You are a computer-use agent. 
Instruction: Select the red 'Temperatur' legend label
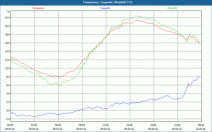click(38, 8)
